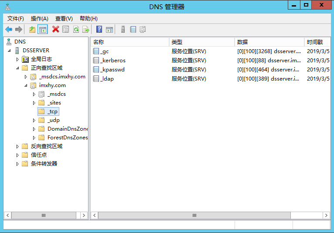Screen dimensions: 334x233
Task: Click the red X delete icon
Action: pyautogui.click(x=56, y=29)
